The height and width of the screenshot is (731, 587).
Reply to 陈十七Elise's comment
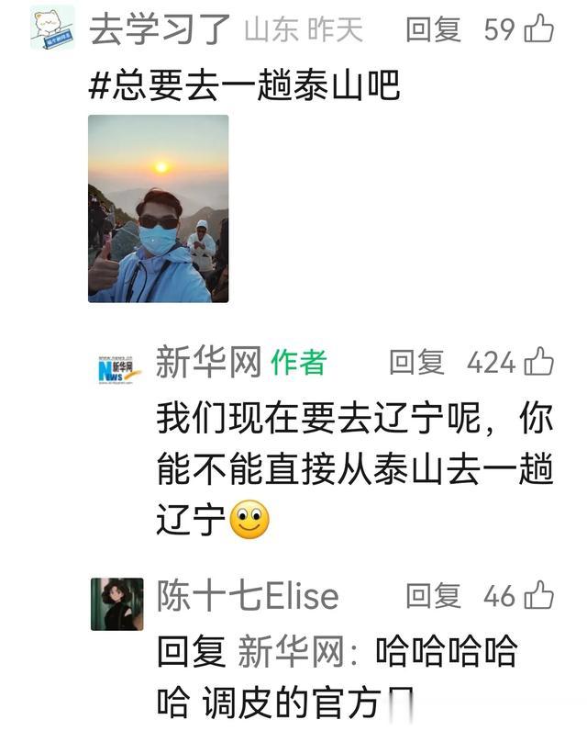click(x=434, y=596)
